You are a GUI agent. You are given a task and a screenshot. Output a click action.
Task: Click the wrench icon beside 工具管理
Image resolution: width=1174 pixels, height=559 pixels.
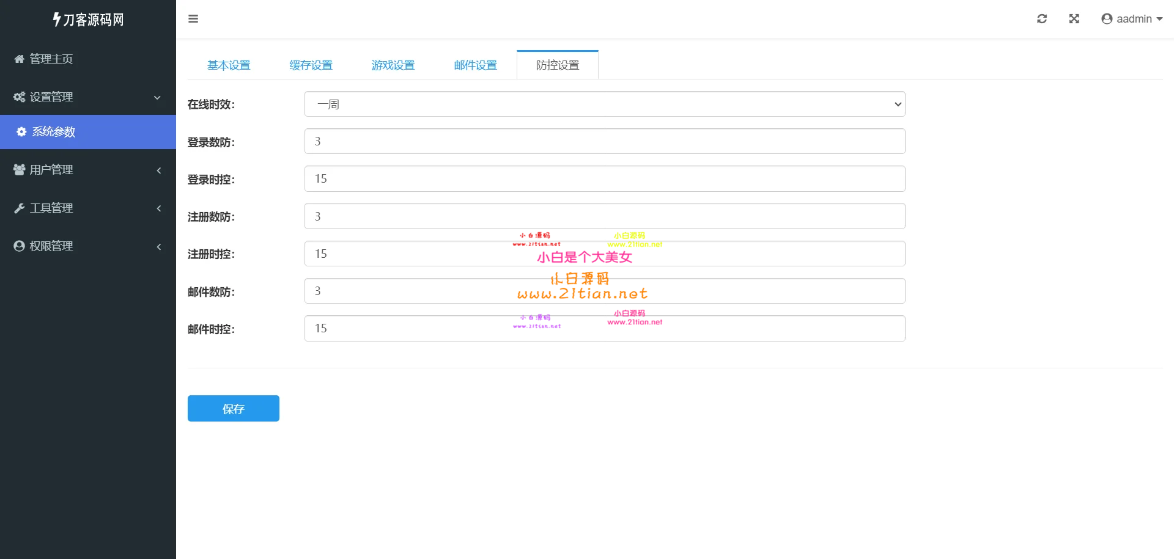[x=20, y=208]
